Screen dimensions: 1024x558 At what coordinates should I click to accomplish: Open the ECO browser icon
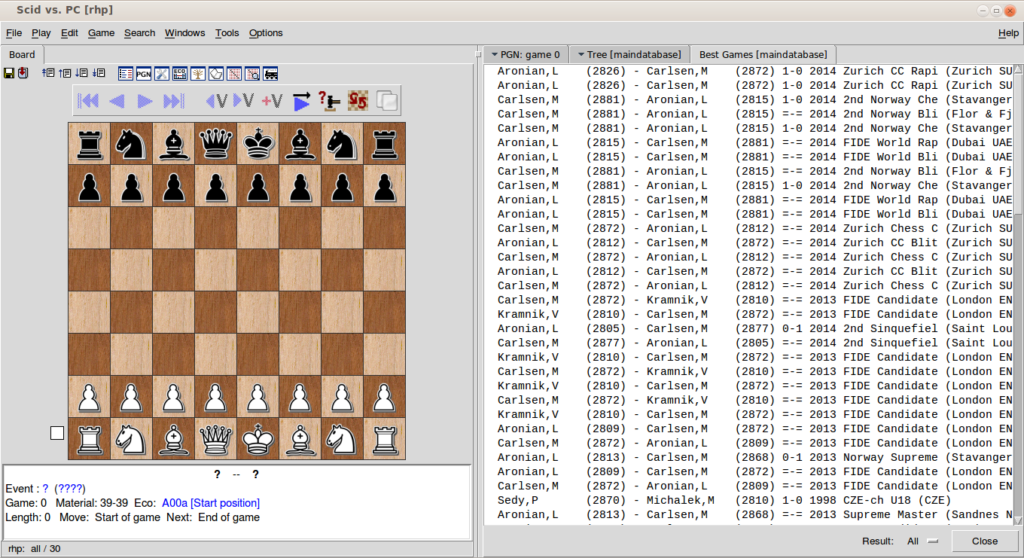coord(180,74)
